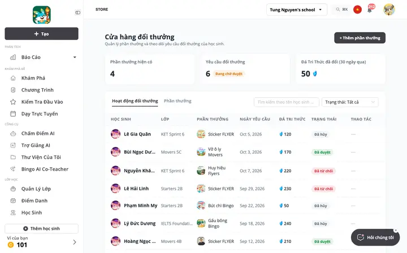Open the Hỏi chúng tôi chat button
Screen dimensions: 407x253
[375, 237]
